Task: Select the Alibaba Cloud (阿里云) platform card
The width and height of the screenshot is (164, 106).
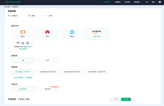Action: click(x=23, y=34)
